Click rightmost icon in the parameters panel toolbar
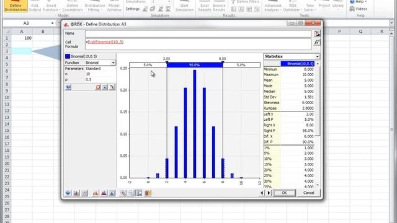 [112, 87]
